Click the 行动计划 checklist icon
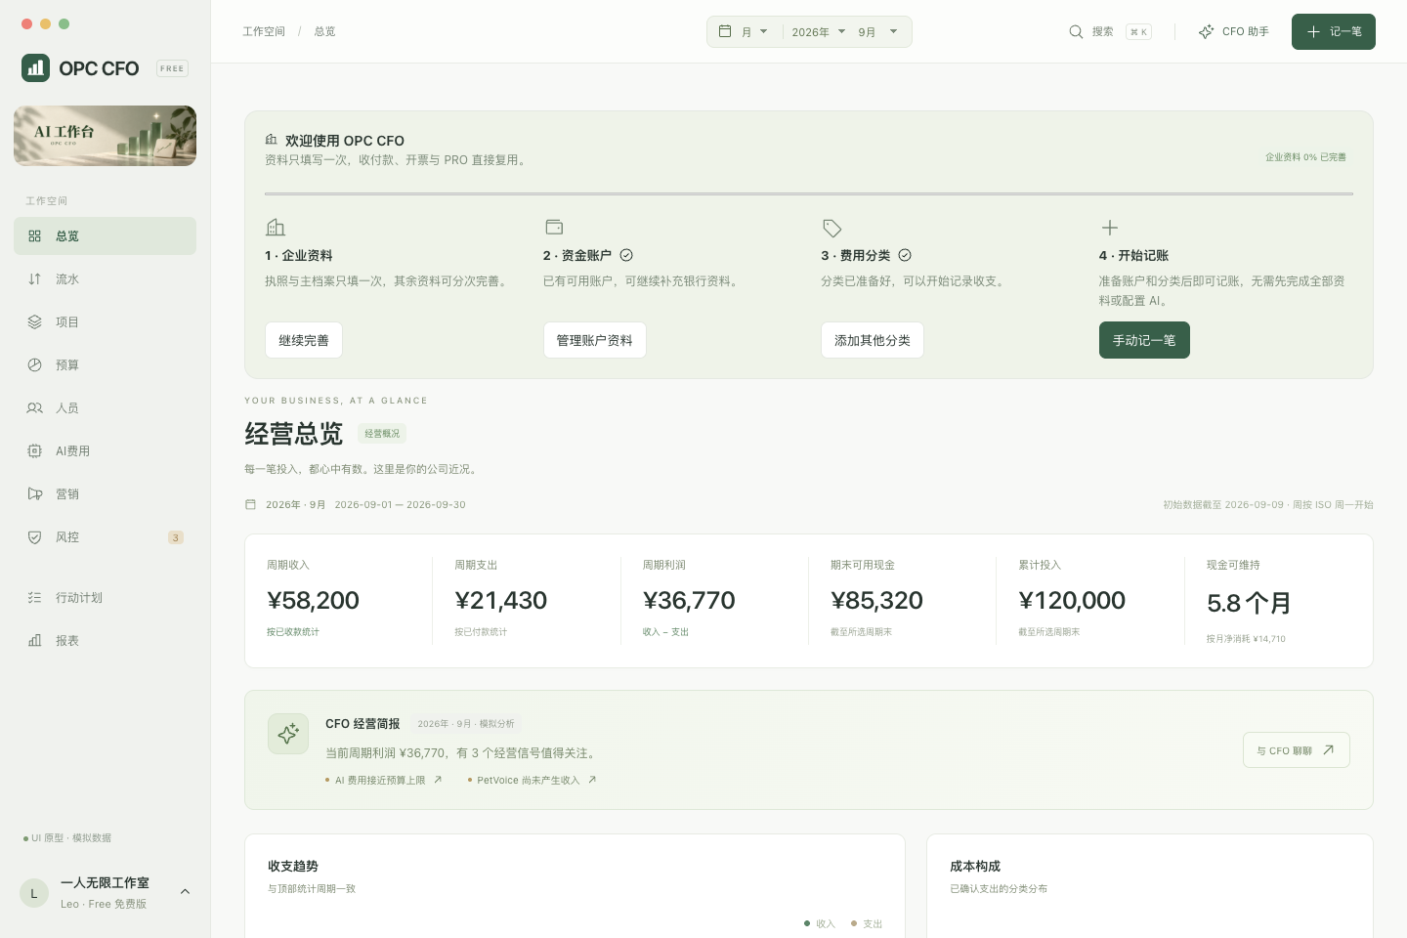Screen dimensions: 1407x938 point(35,597)
